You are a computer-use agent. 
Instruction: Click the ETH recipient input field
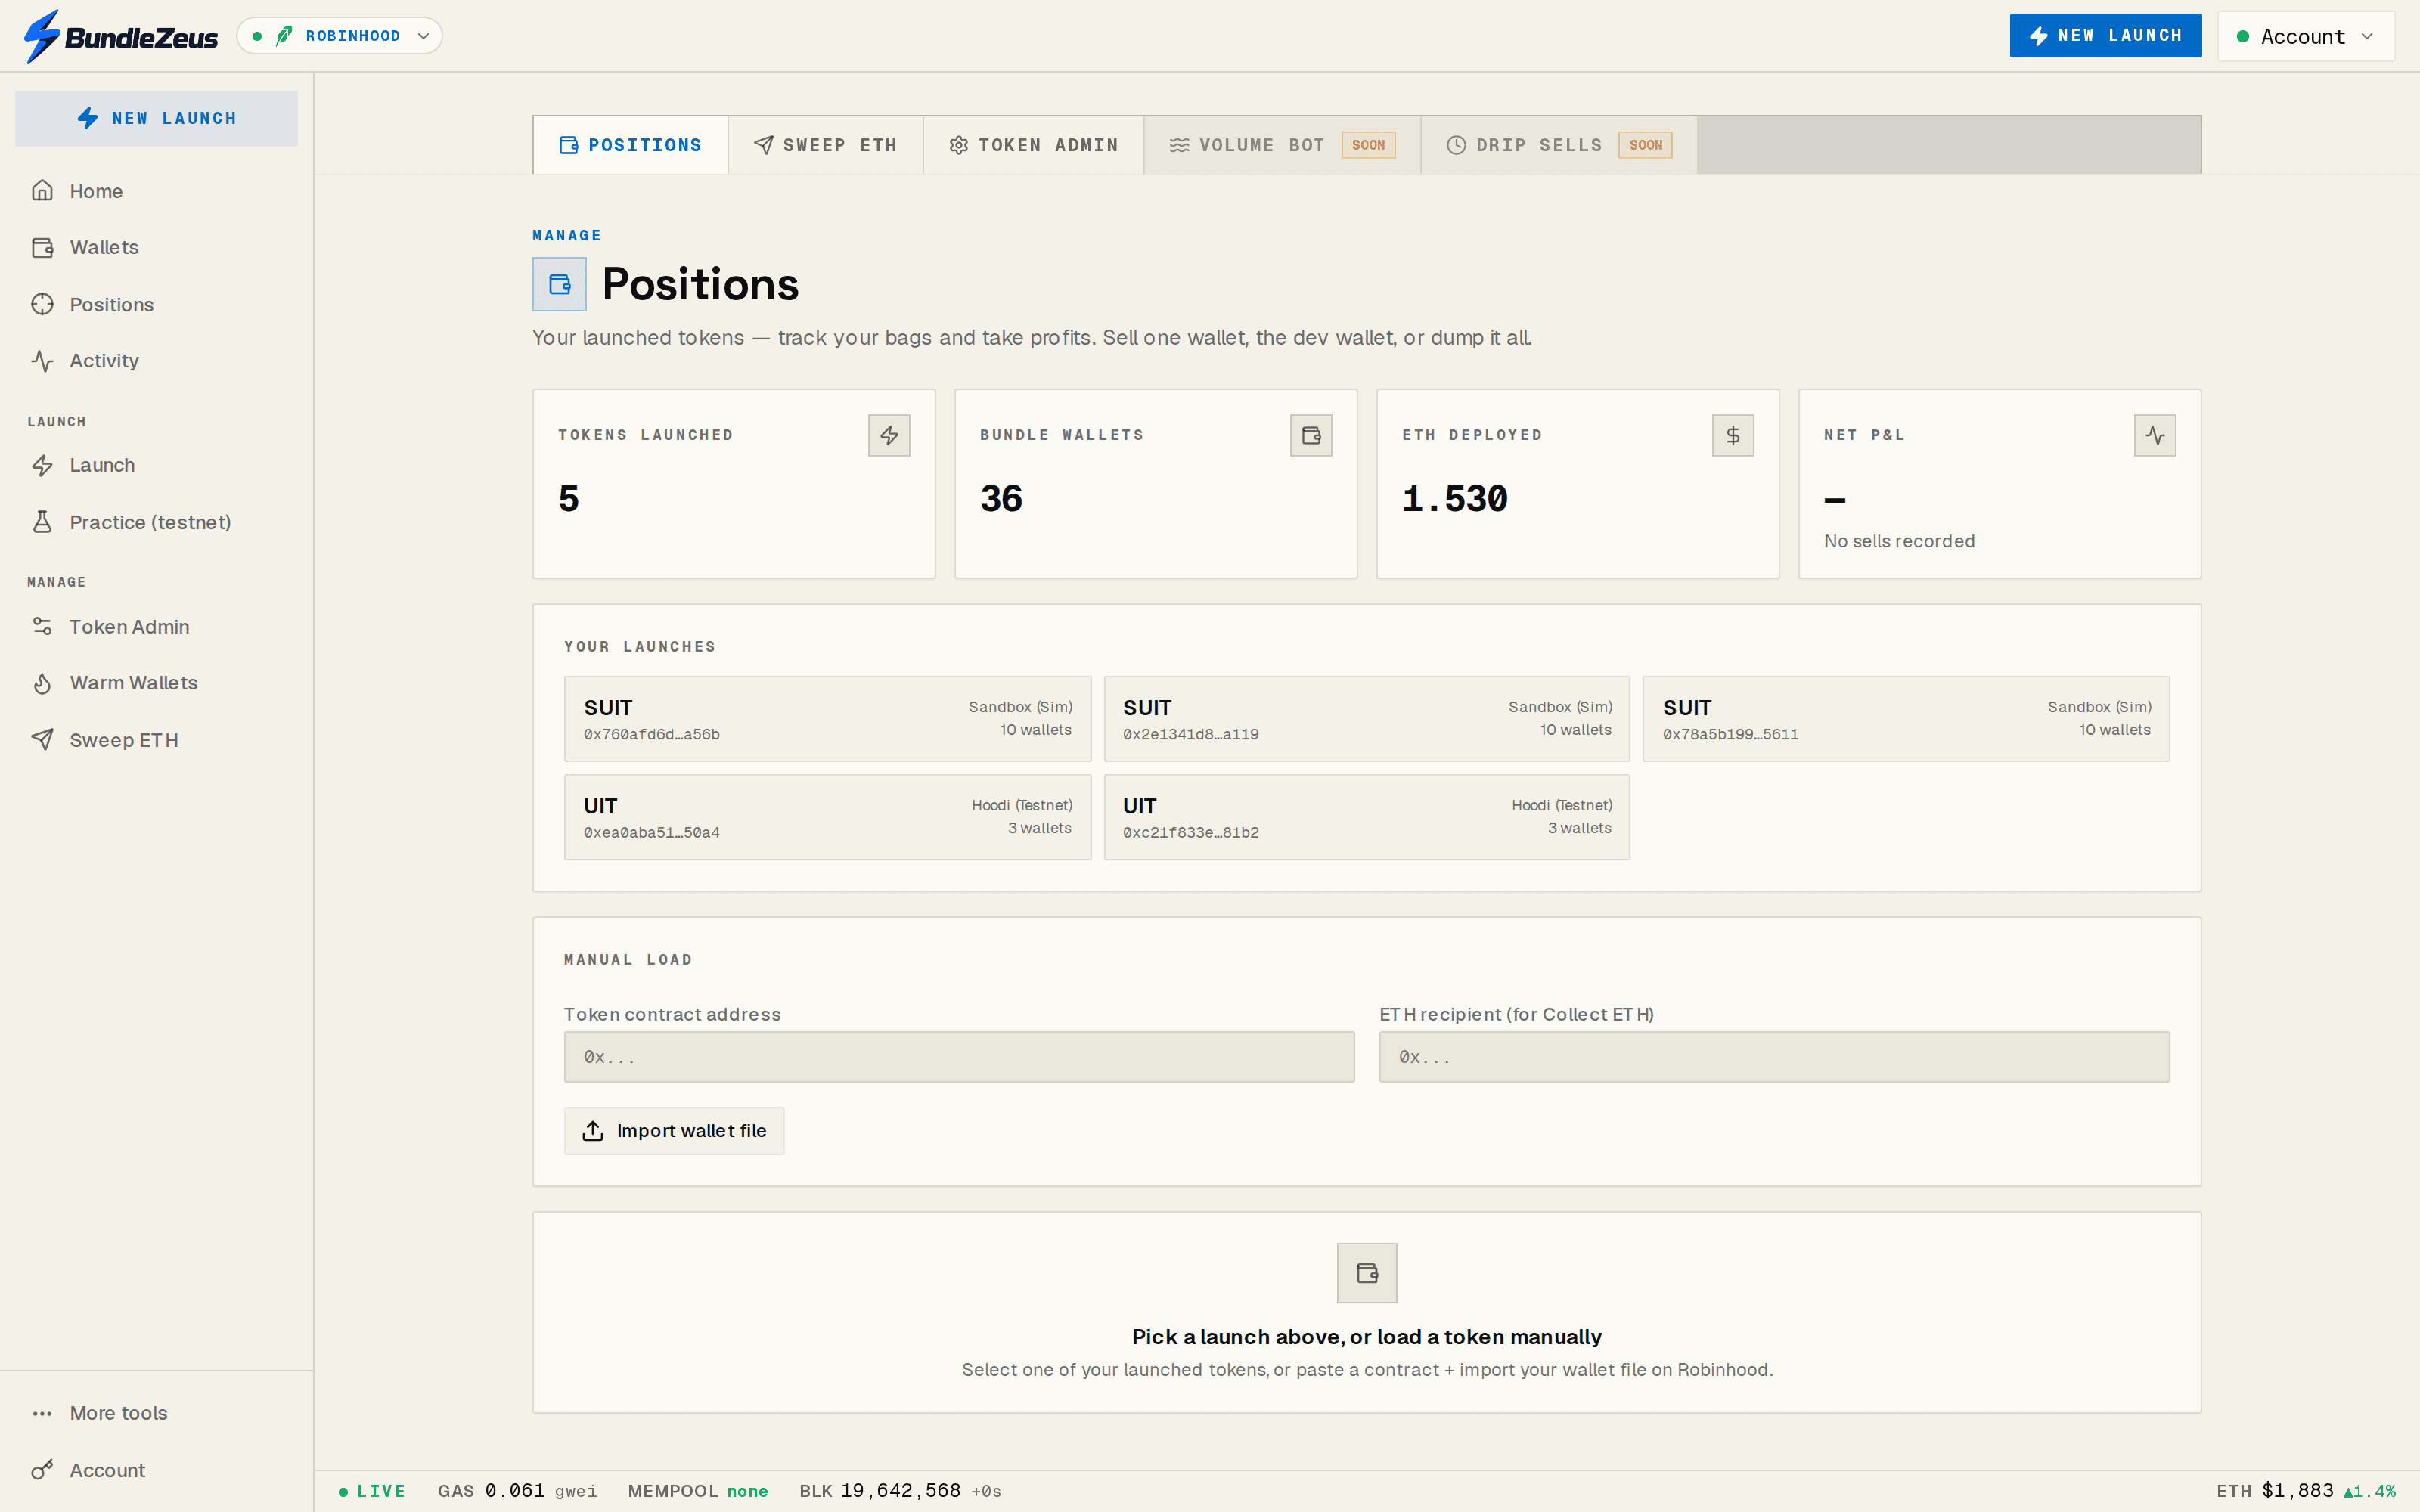pos(1774,1057)
